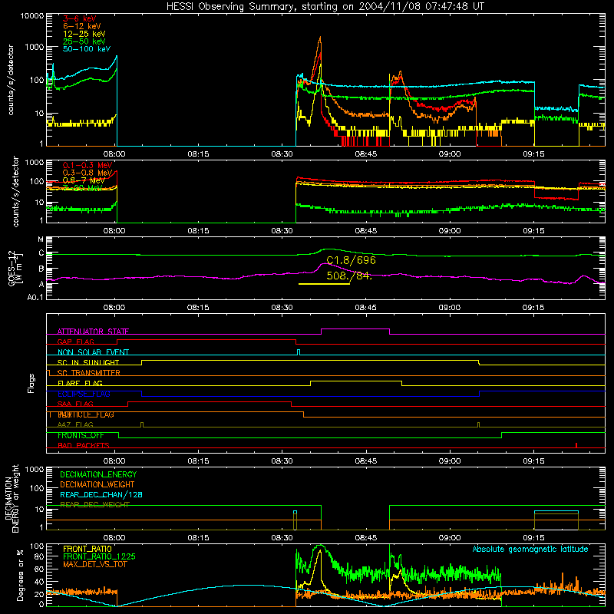Viewport: 614px width, 614px height.
Task: Select the DECIMATION ENERGY or weight axis title
Action: pyautogui.click(x=12, y=498)
